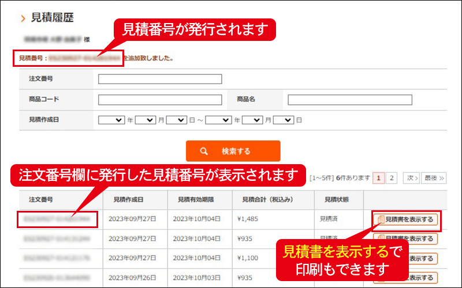462x288 pixels.
Task: Click the 次> next page link
Action: point(410,177)
